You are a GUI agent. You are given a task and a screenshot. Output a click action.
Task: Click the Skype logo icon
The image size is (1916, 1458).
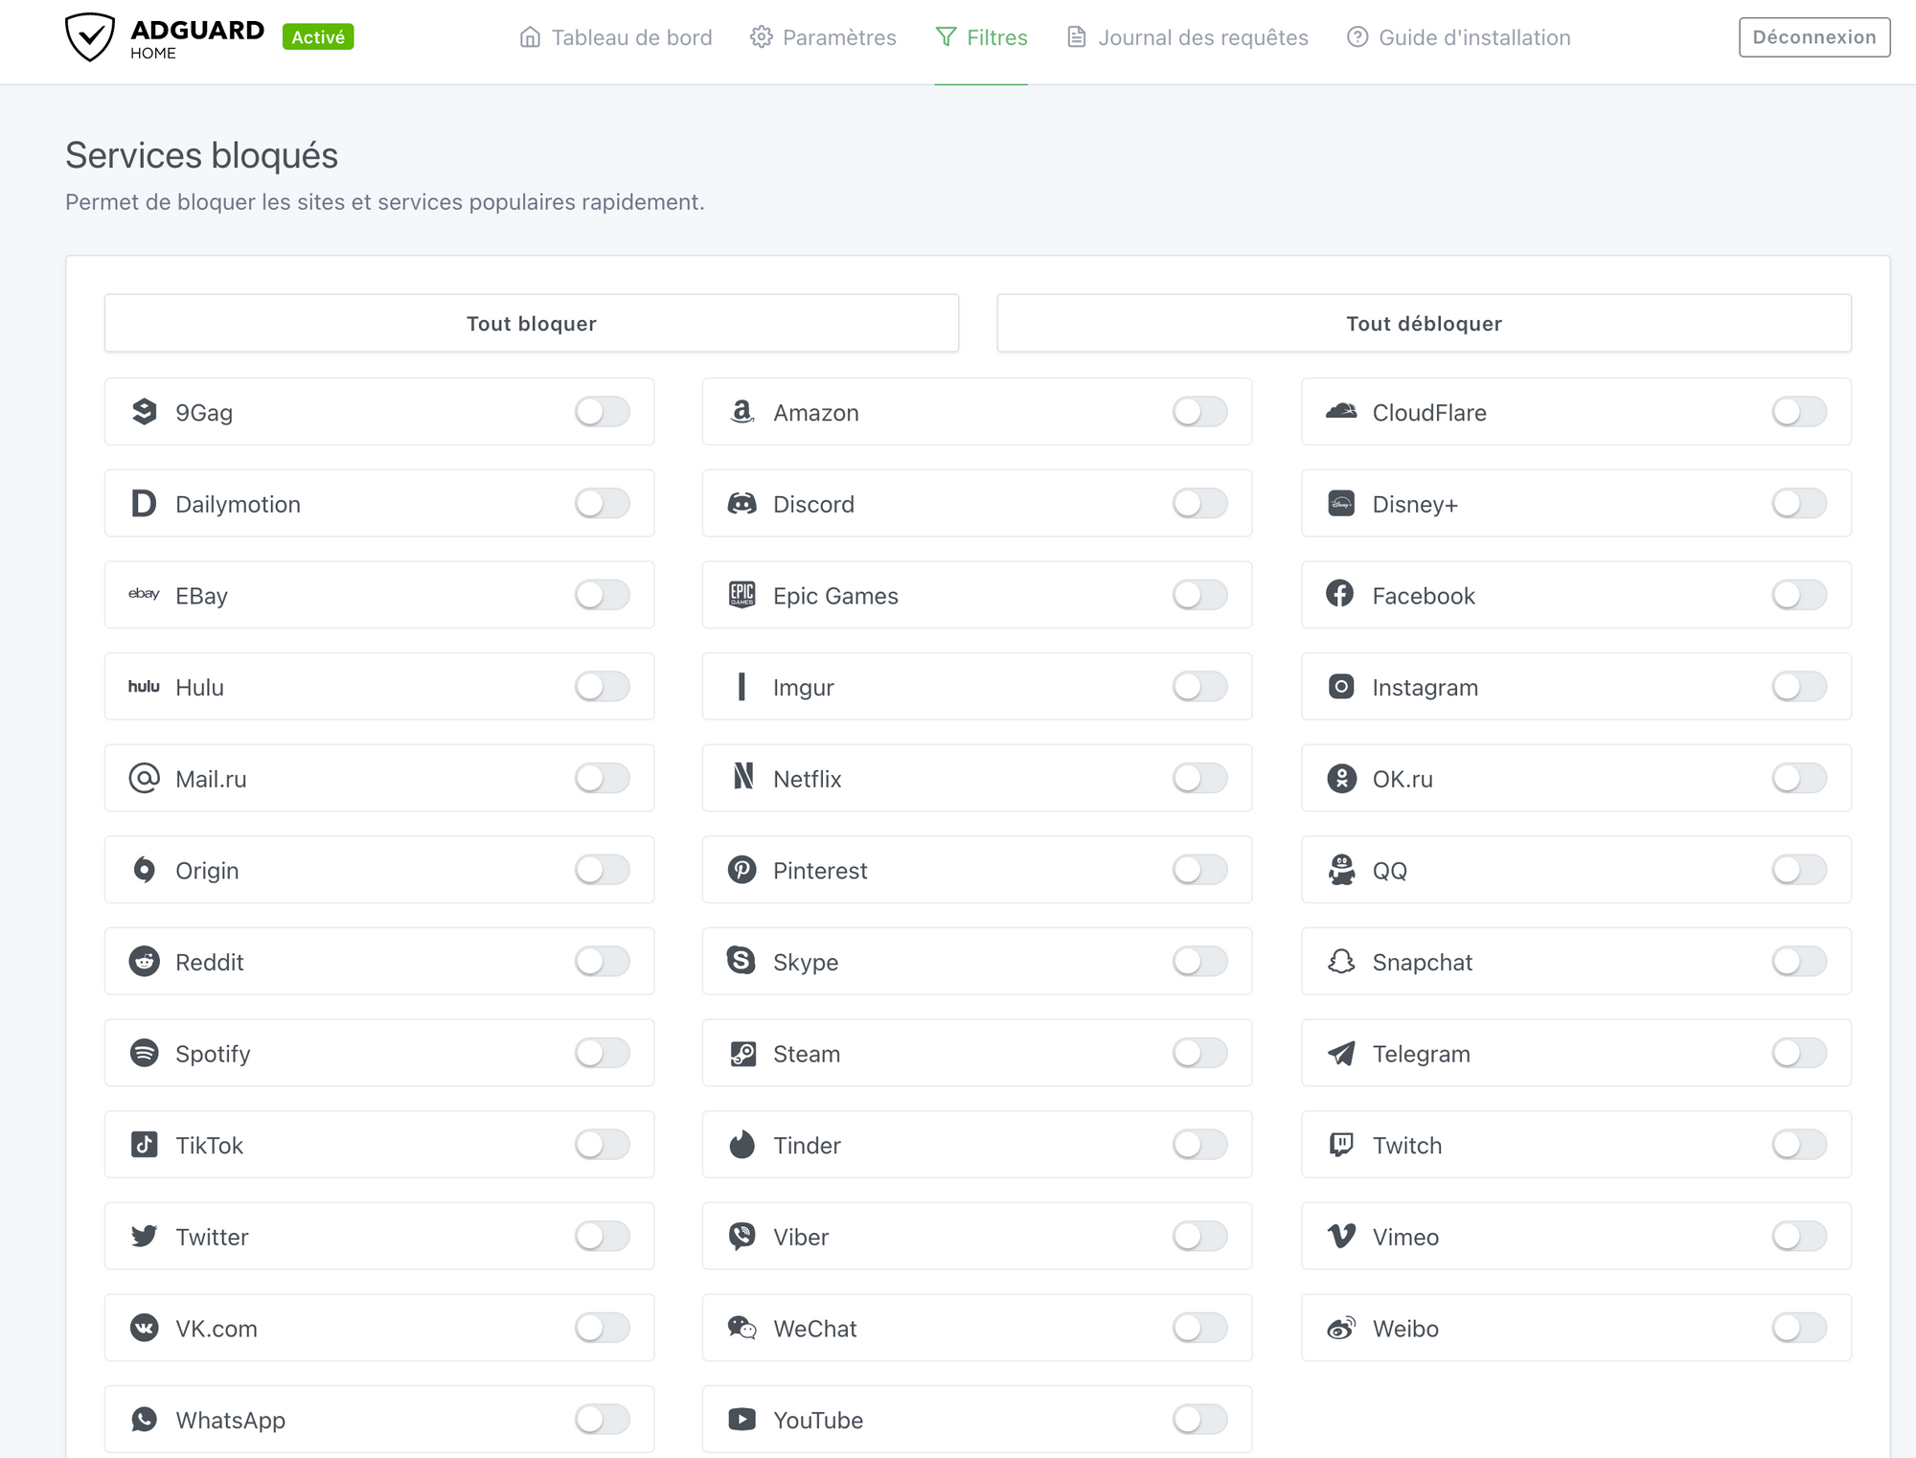tap(742, 961)
